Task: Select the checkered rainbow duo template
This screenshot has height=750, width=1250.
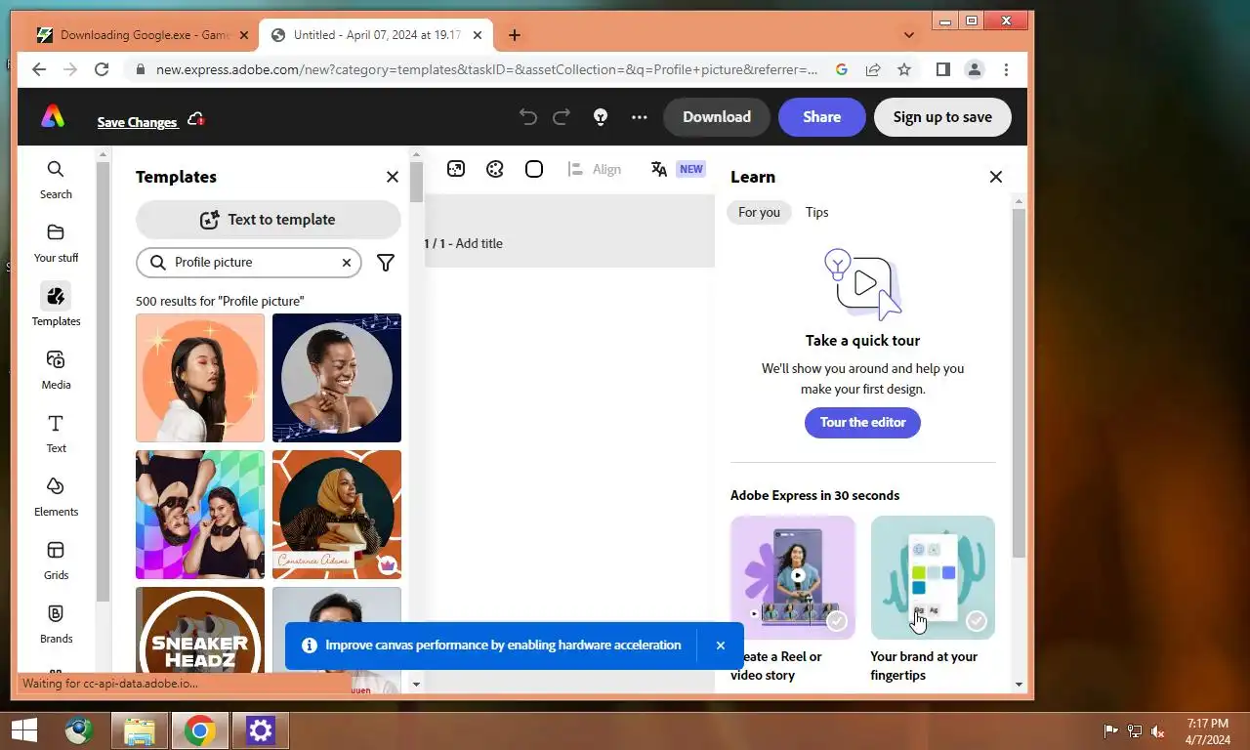Action: coord(200,515)
